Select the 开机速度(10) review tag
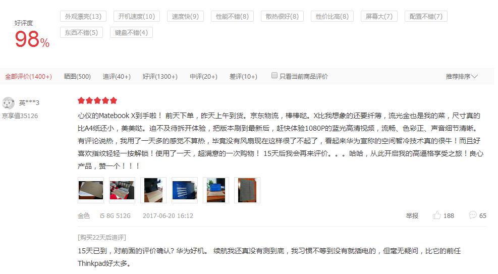 pos(137,16)
